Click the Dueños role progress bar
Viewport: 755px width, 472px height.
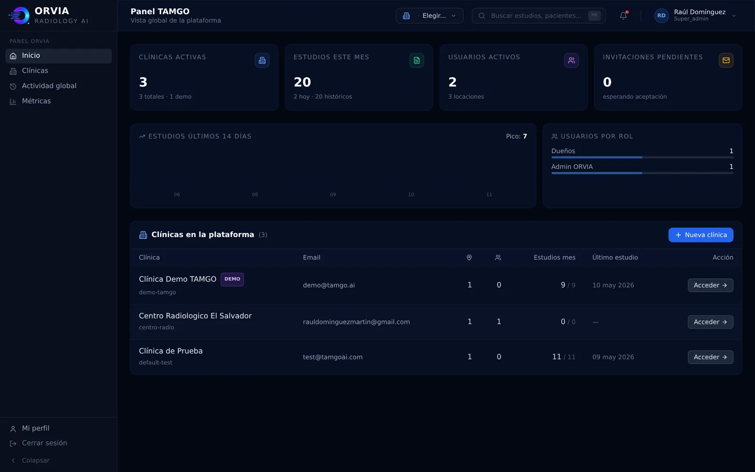pyautogui.click(x=642, y=157)
